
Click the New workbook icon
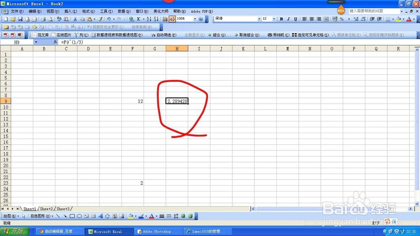[6, 19]
